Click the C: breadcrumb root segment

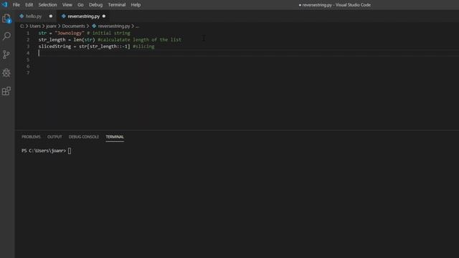[22, 26]
